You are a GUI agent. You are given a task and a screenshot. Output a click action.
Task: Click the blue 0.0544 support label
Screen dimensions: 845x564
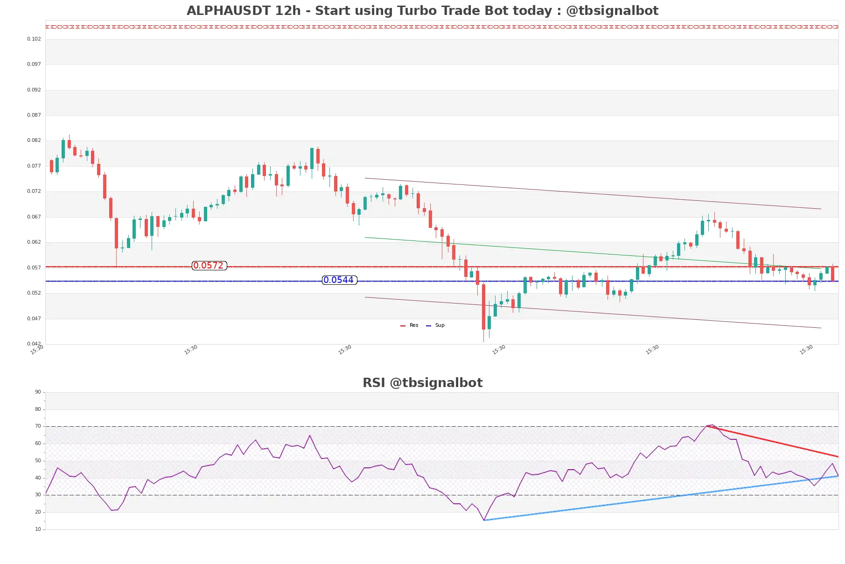(x=339, y=280)
